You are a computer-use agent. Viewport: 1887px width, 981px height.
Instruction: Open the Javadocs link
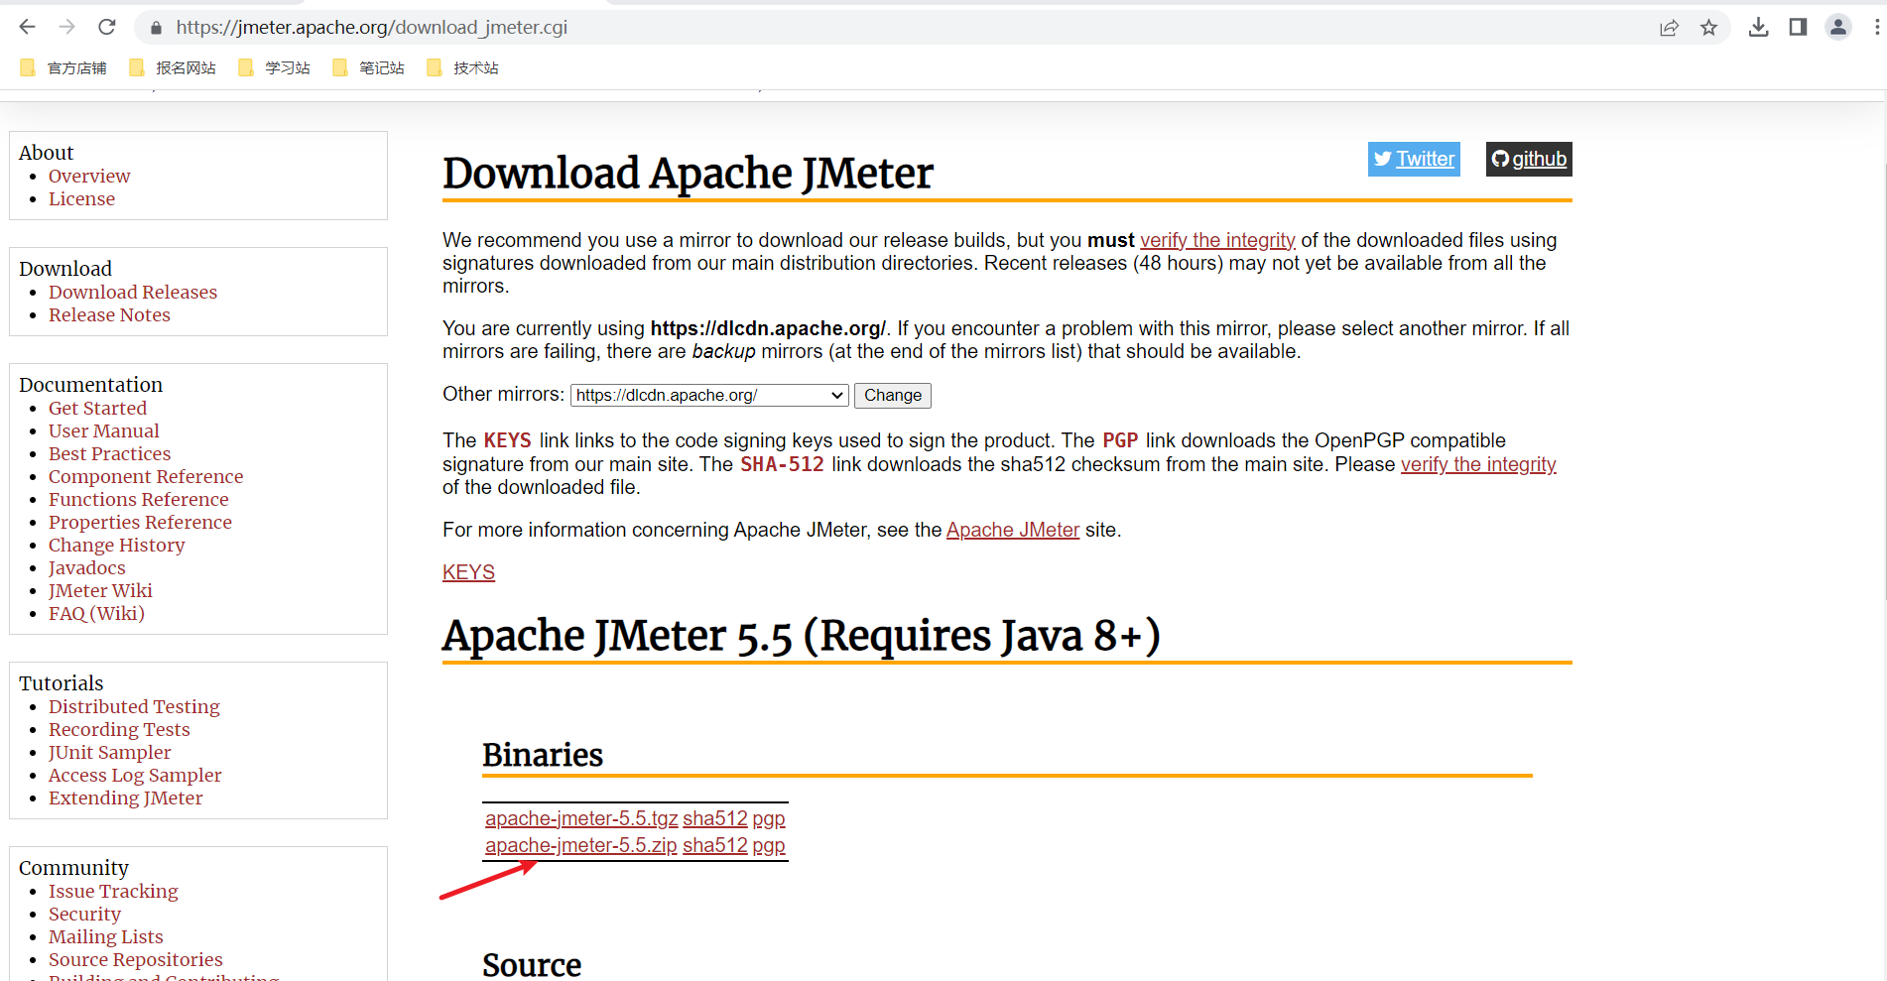click(86, 567)
